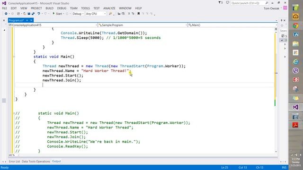Viewport: 303px width, 170px height.
Task: Open the ANALYZE menu
Action: [109, 8]
